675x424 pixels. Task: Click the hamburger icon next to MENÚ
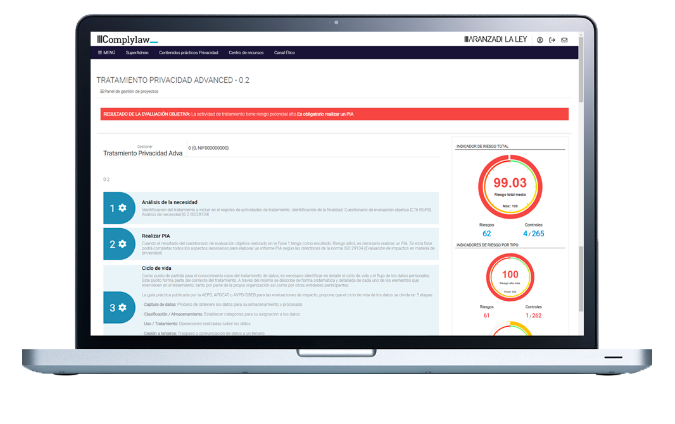101,52
